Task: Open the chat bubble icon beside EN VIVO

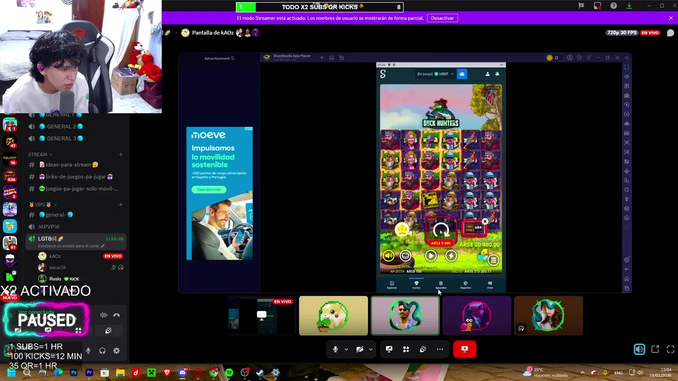Action: point(670,33)
